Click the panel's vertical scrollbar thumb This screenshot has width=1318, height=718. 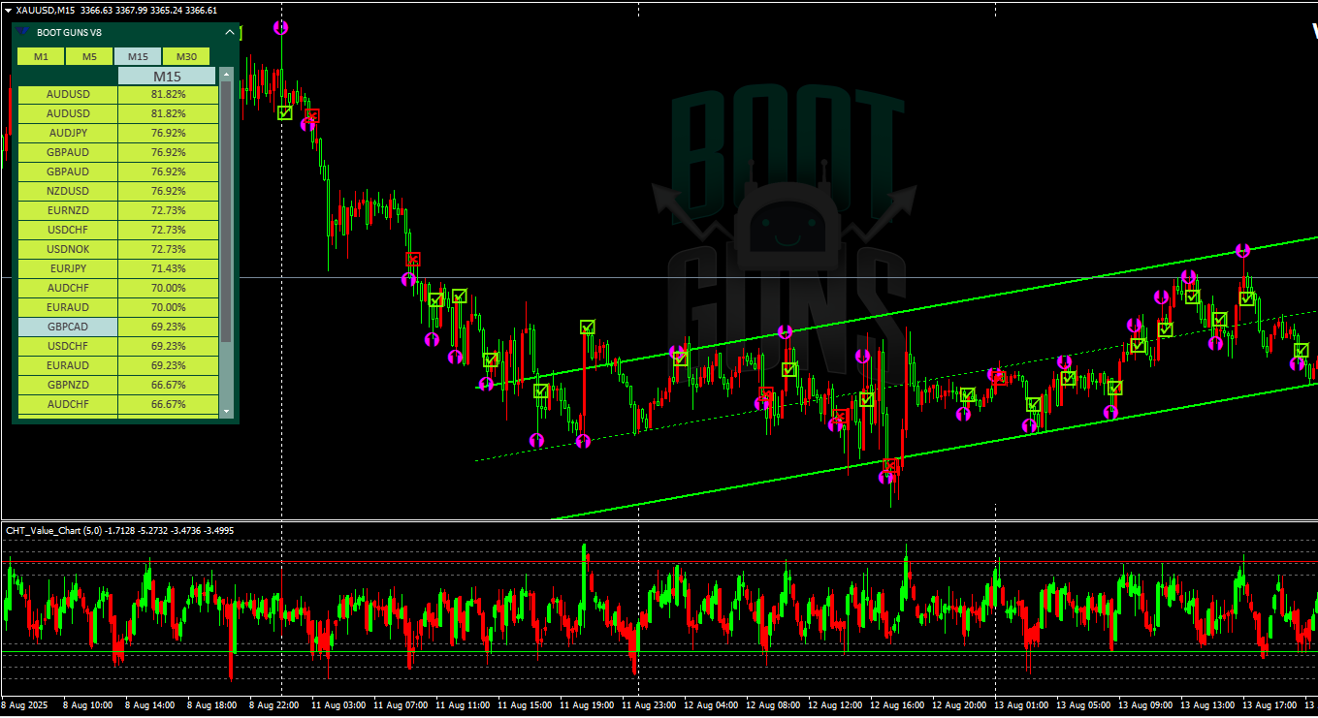pos(227,211)
